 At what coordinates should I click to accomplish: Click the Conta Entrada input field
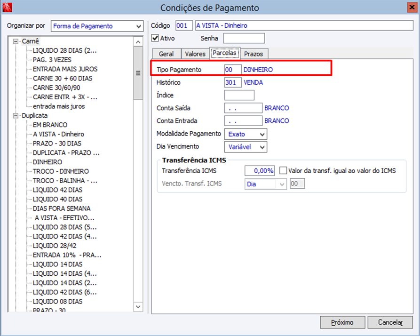243,121
